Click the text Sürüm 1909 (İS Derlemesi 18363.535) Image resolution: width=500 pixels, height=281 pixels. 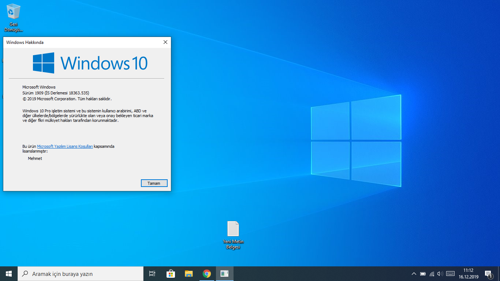tap(56, 93)
